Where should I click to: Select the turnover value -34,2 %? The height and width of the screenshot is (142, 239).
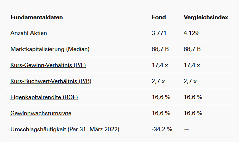162,130
